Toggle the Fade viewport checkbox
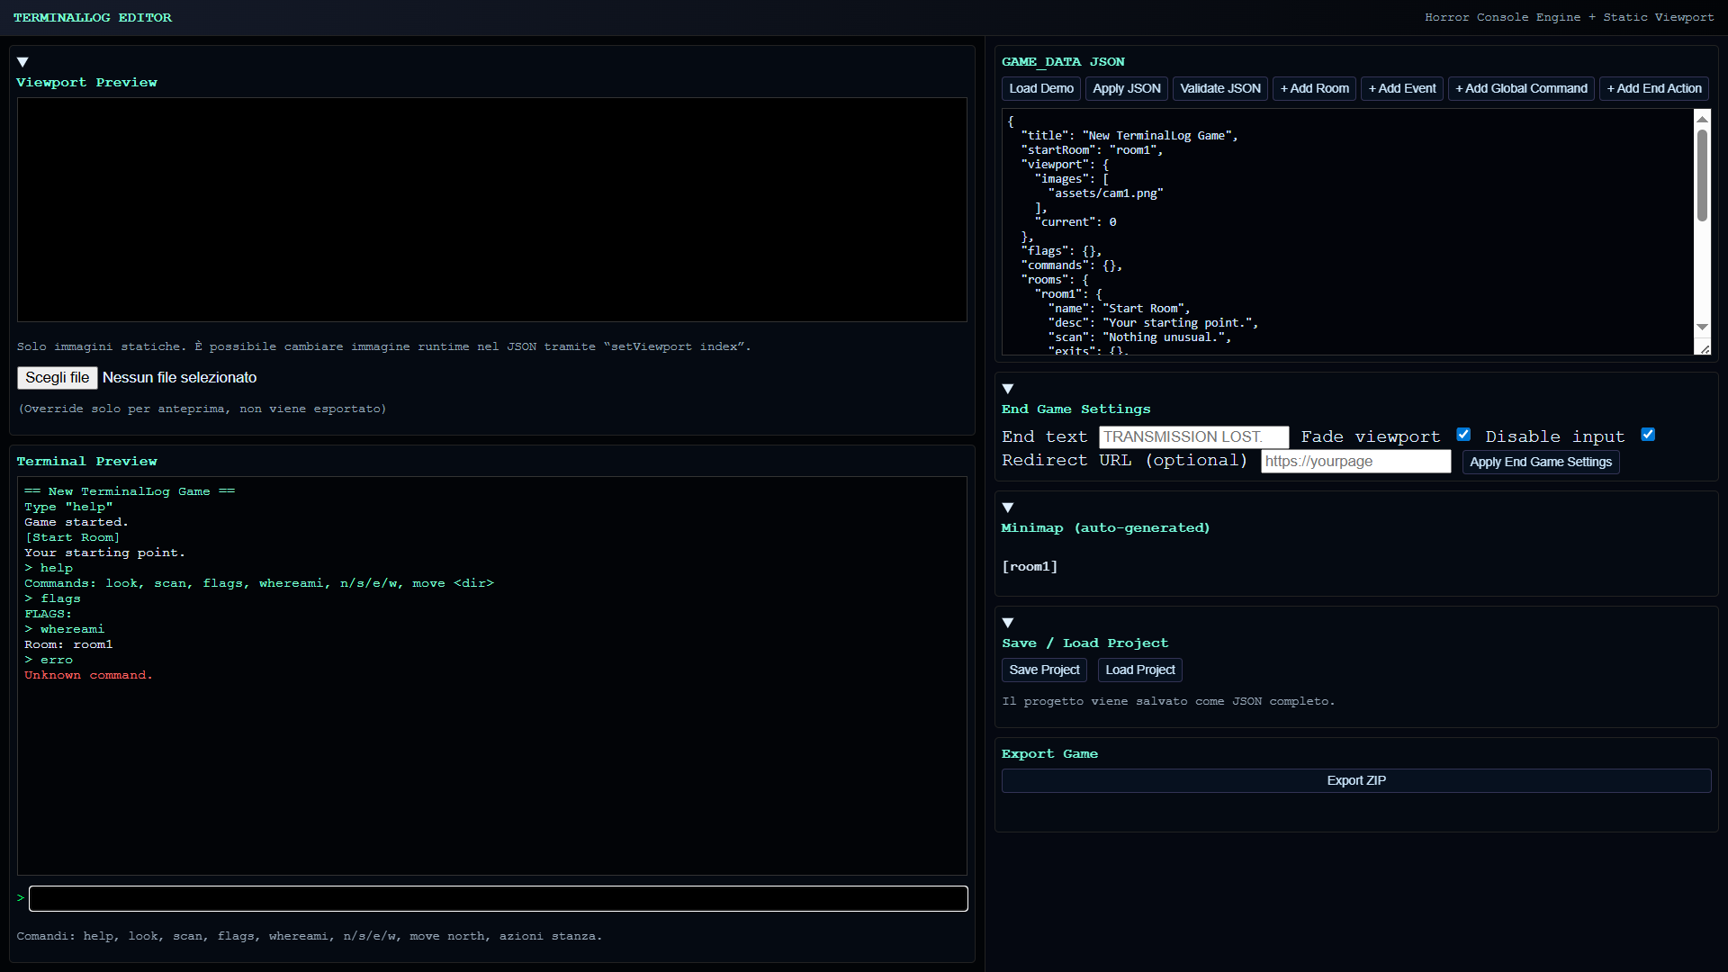 (1463, 435)
